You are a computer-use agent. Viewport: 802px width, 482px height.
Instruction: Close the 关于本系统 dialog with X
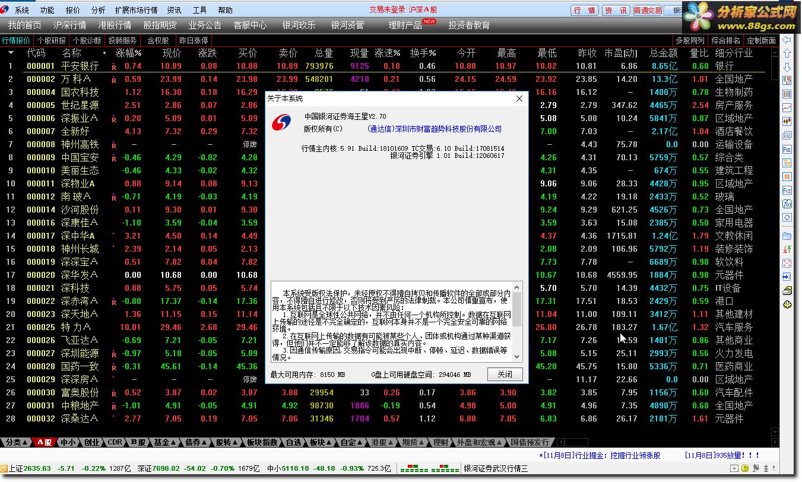coord(519,99)
